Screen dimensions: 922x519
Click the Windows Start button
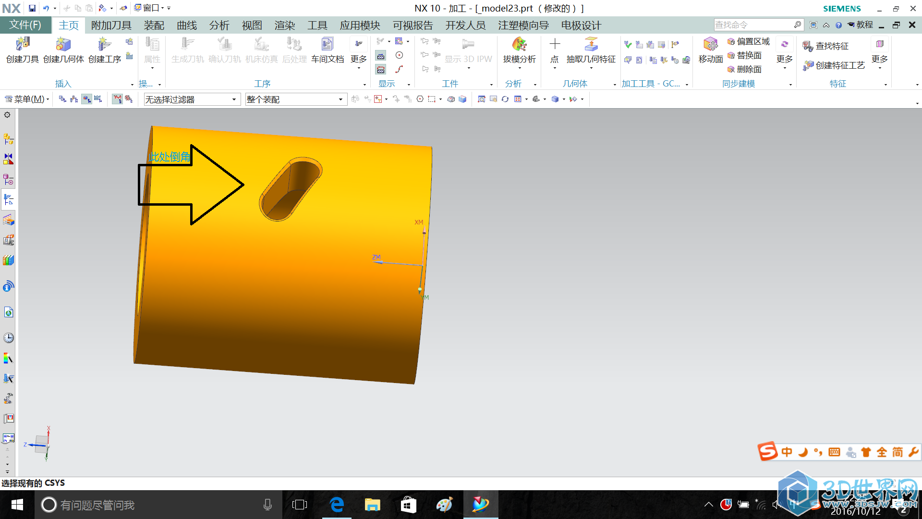(17, 505)
